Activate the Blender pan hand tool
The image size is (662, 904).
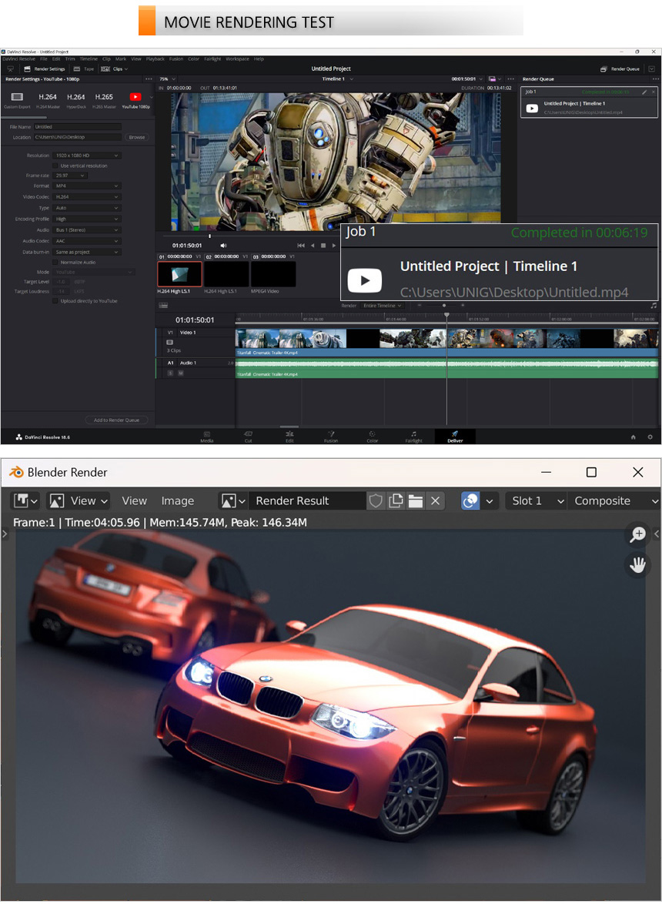(x=637, y=565)
